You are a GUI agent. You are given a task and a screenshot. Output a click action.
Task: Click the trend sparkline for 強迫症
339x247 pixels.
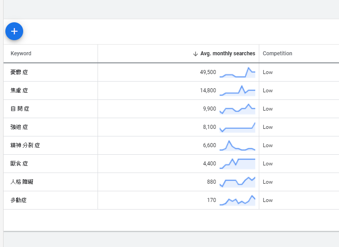[237, 127]
